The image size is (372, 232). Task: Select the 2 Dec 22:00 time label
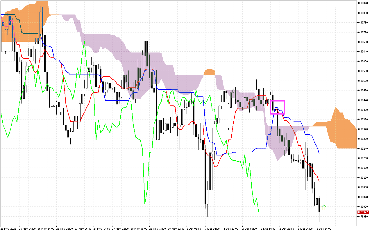point(287,229)
